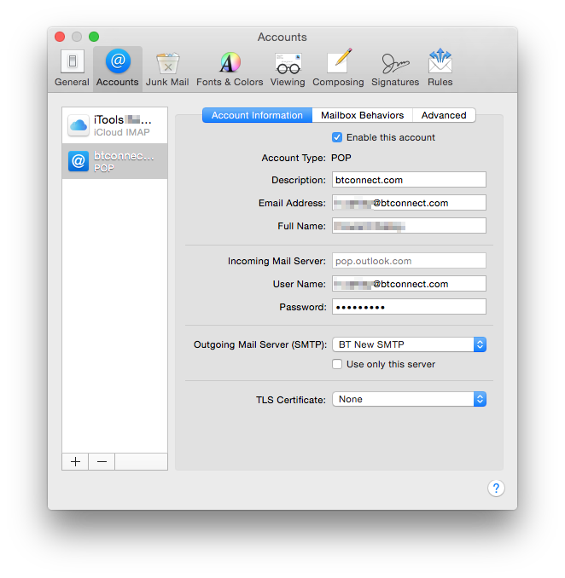This screenshot has height=578, width=565.
Task: Click the Description text field
Action: [408, 180]
